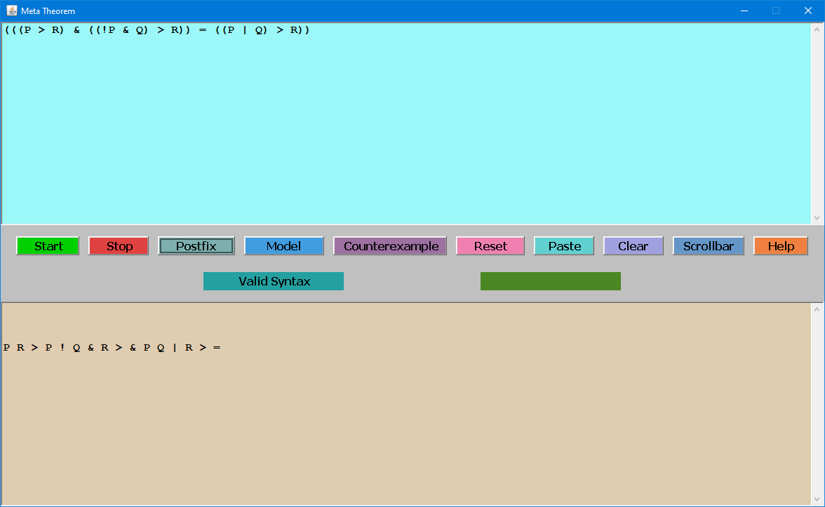Find a Counterexample for the formula
The image size is (825, 507).
390,246
